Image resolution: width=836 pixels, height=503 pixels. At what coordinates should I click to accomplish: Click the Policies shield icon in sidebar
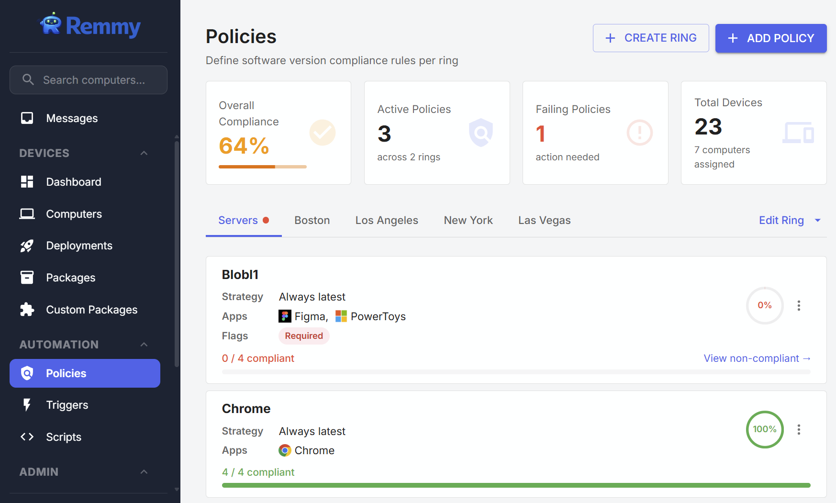pyautogui.click(x=27, y=373)
